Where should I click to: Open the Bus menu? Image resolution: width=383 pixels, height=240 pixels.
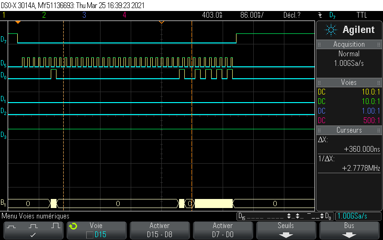coord(349,230)
